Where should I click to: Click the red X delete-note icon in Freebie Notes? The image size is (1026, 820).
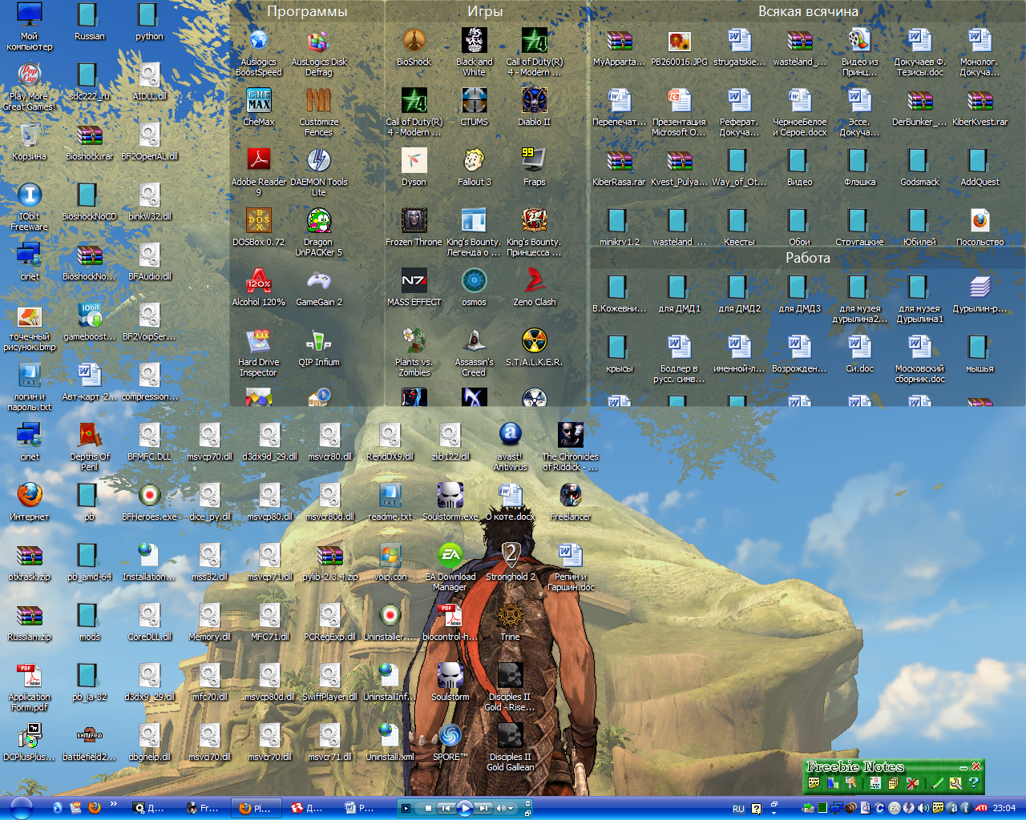tap(912, 783)
